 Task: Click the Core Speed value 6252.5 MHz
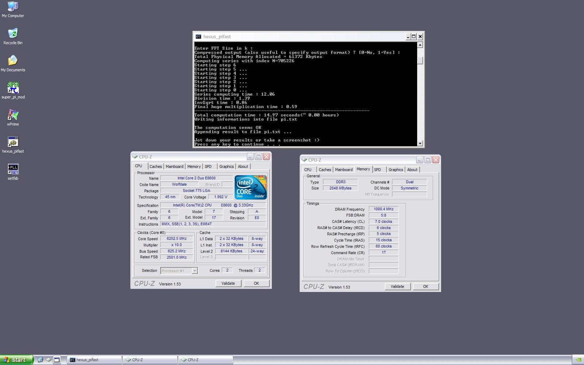tap(177, 239)
